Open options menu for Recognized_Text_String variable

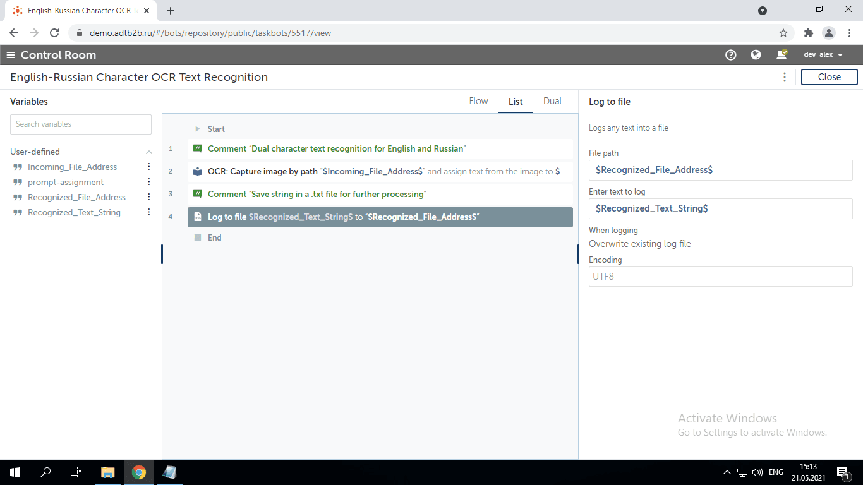coord(149,212)
